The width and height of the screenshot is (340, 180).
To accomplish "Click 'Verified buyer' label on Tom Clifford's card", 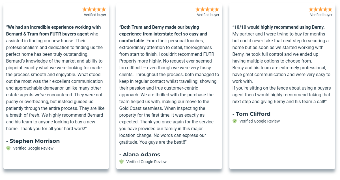I will (x=321, y=15).
